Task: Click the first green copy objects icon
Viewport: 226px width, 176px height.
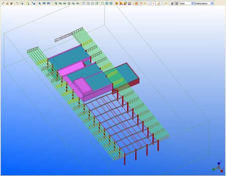Action: 56,3
